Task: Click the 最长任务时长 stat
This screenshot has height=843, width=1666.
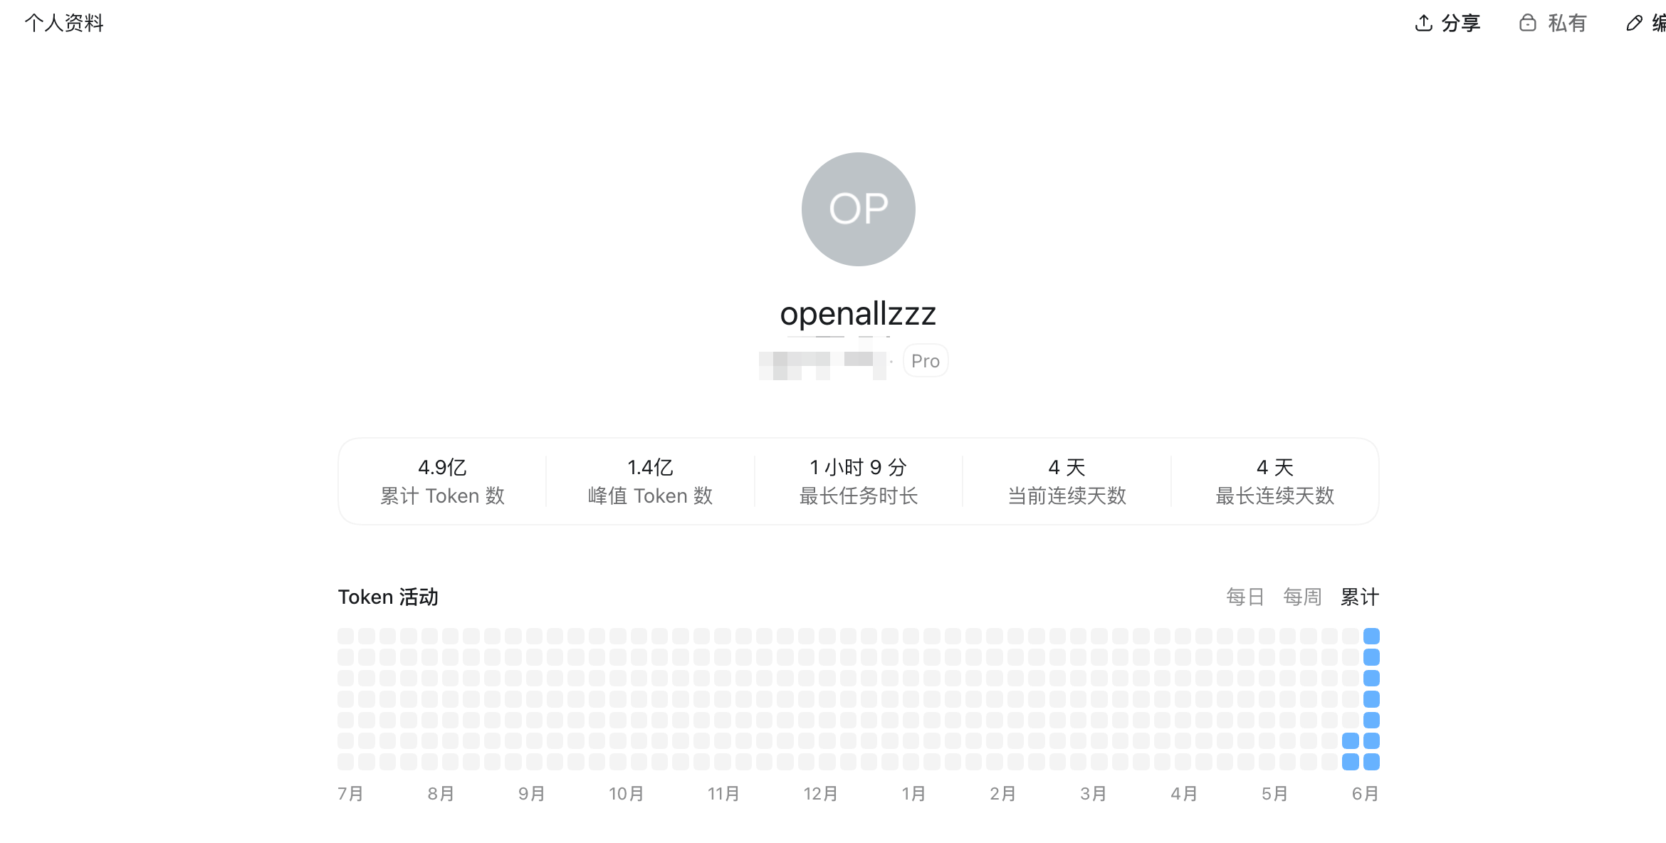Action: point(859,481)
